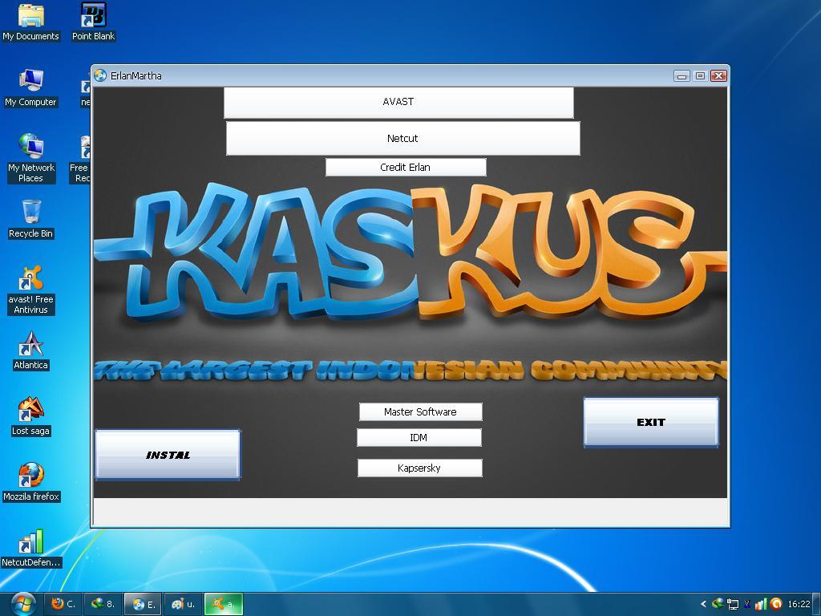
Task: Switch to the ErlanMartha taskbar item
Action: pos(143,604)
